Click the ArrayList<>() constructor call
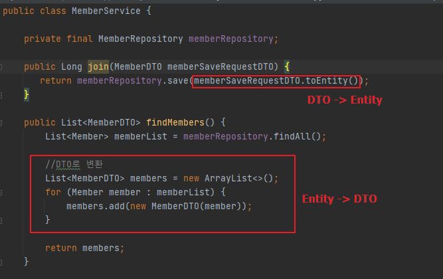The width and height of the screenshot is (443, 279). [x=238, y=179]
